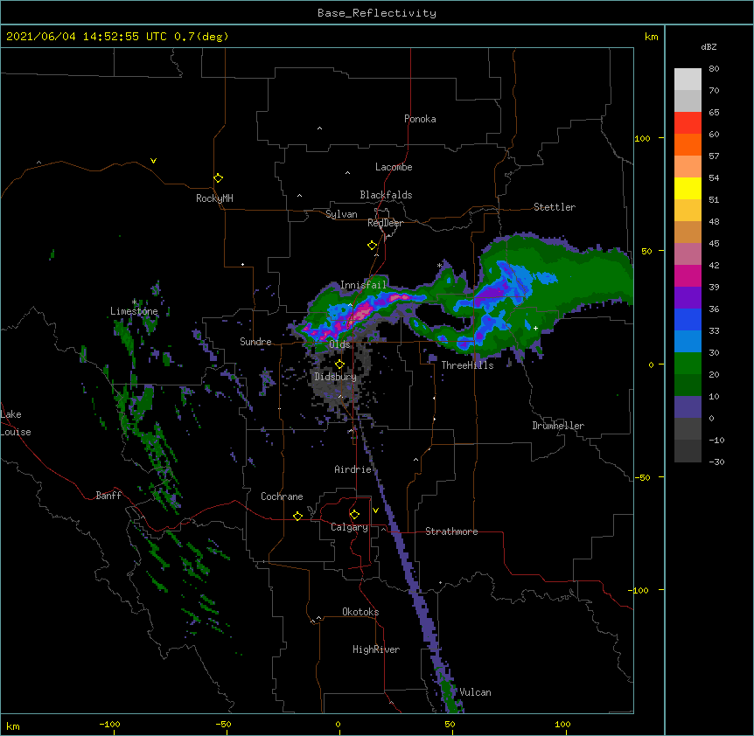Click the -50 tick label on the right axis

(642, 477)
